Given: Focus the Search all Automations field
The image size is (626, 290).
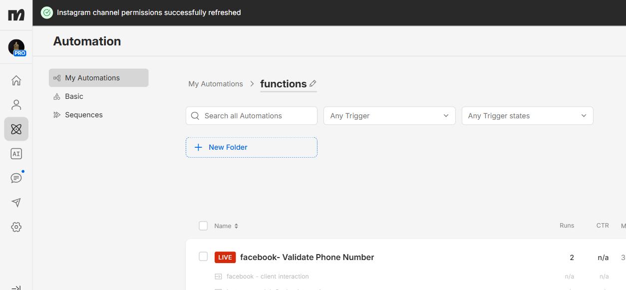Looking at the screenshot, I should 252,116.
